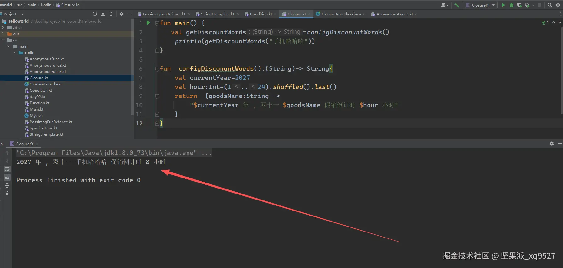Run ClosureKt with the green toolbar play button
Image resolution: width=563 pixels, height=268 pixels.
coord(503,5)
